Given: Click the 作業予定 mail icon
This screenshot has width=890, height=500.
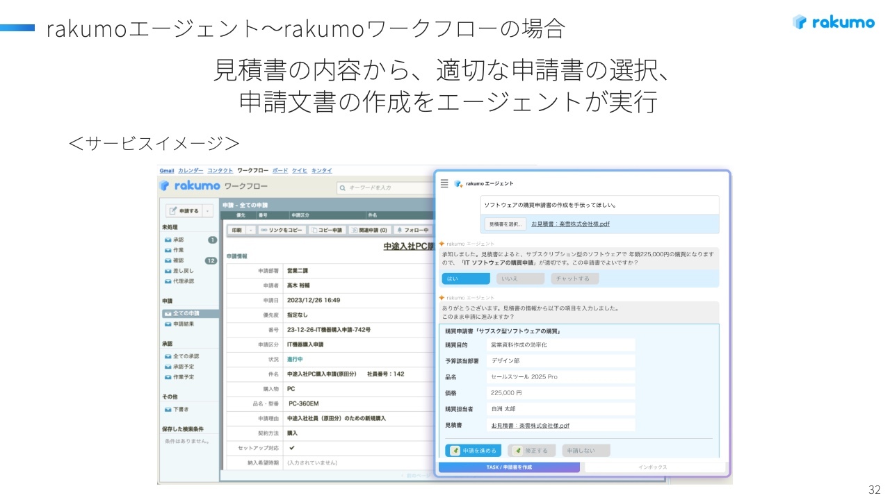Looking at the screenshot, I should (168, 377).
